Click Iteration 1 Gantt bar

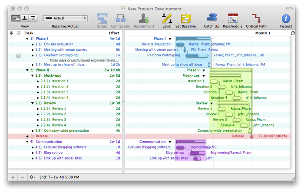(214, 81)
